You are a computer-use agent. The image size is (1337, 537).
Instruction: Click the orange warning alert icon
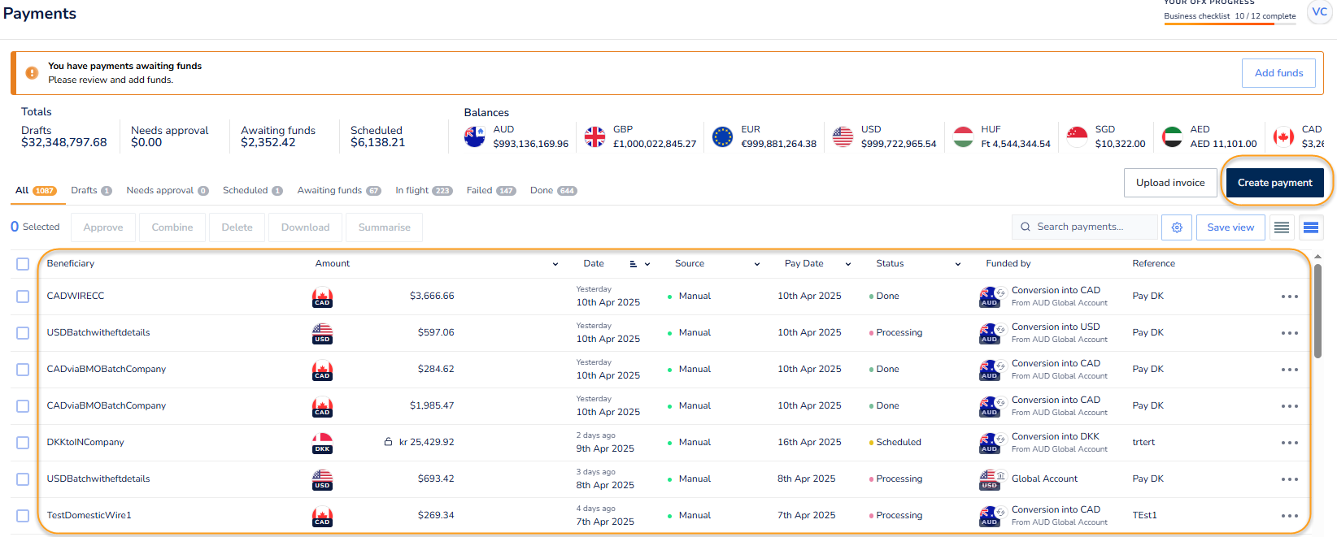click(x=32, y=73)
